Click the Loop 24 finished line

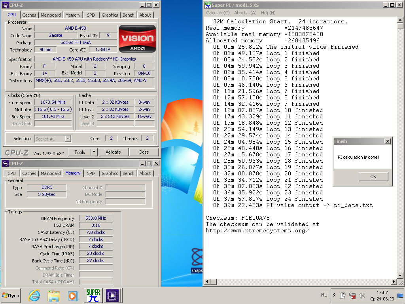pyautogui.click(x=268, y=199)
